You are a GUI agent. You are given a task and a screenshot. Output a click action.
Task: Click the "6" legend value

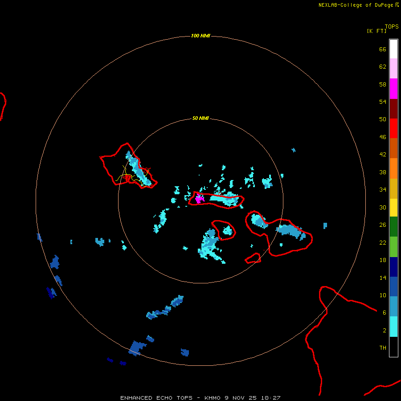tap(385, 313)
